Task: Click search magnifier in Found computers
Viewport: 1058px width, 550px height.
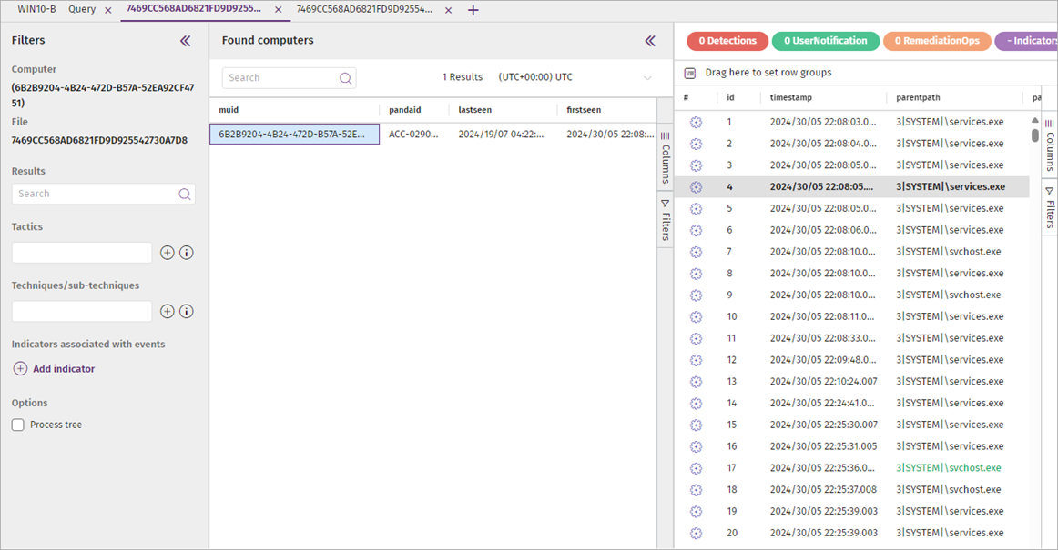Action: (x=345, y=78)
